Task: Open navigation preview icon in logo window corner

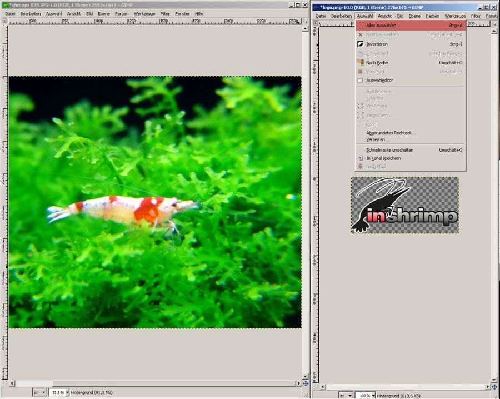Action: [494, 387]
